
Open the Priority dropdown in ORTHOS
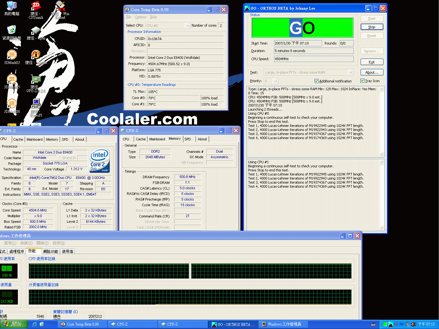click(x=275, y=81)
